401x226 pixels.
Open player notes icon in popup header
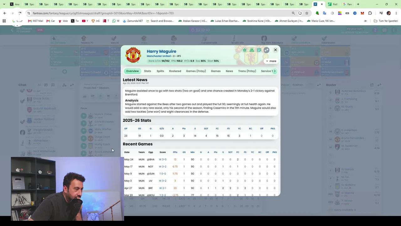pos(259,50)
